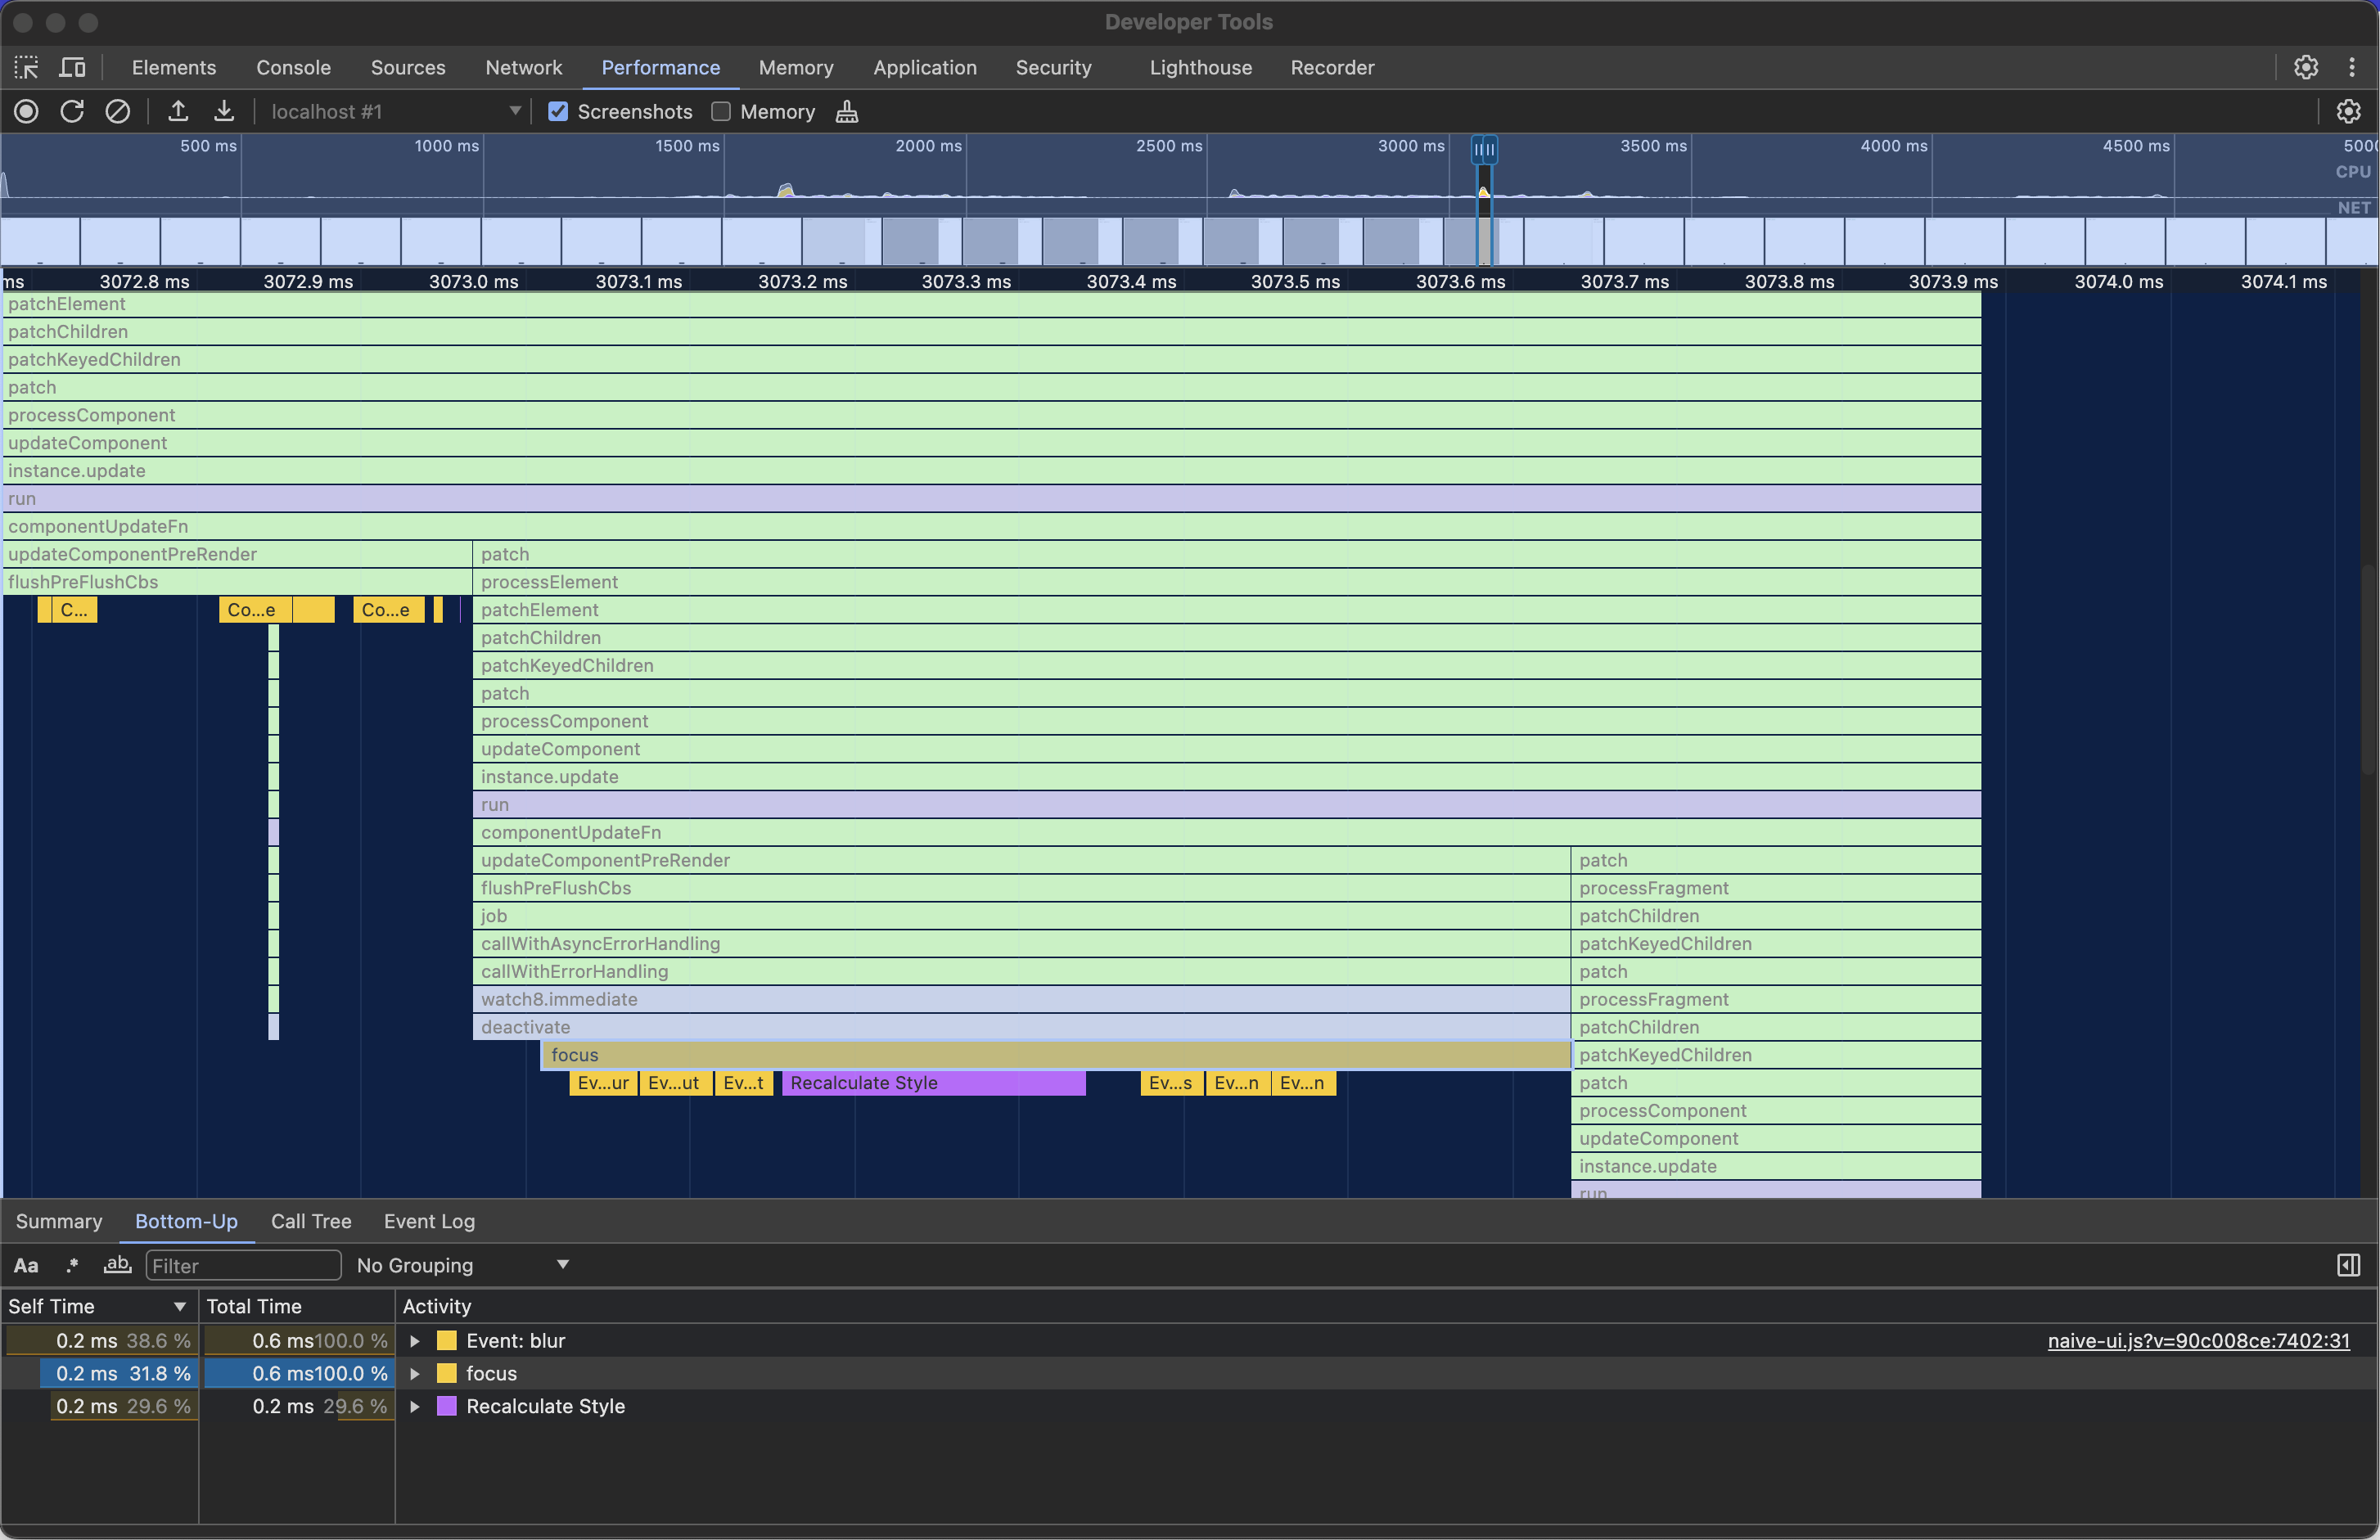
Task: Go to the Application tab
Action: pyautogui.click(x=925, y=68)
